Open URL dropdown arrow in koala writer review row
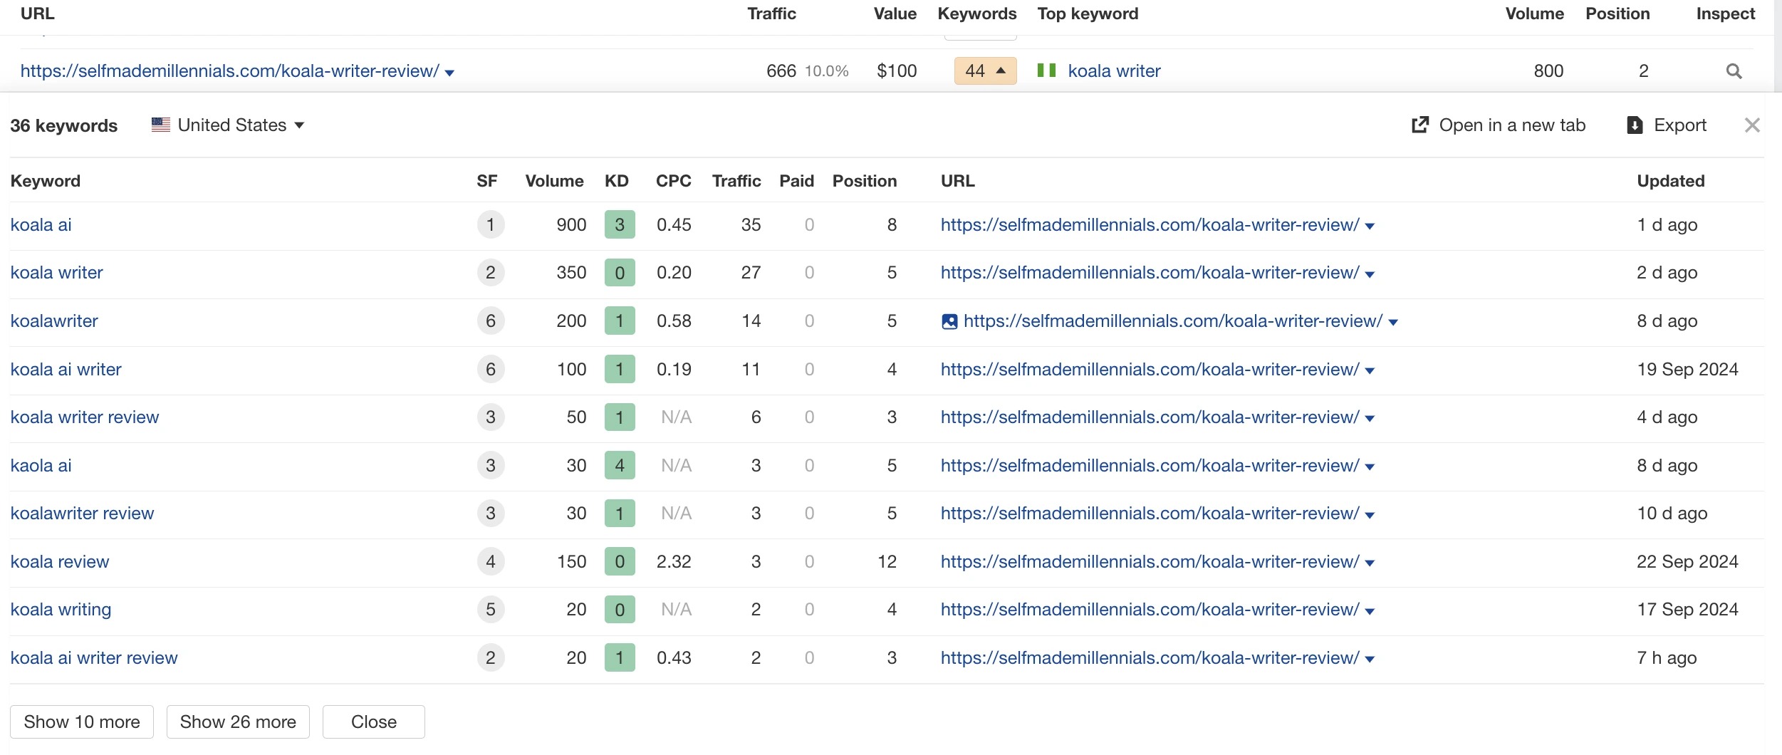The height and width of the screenshot is (755, 1782). [1370, 419]
